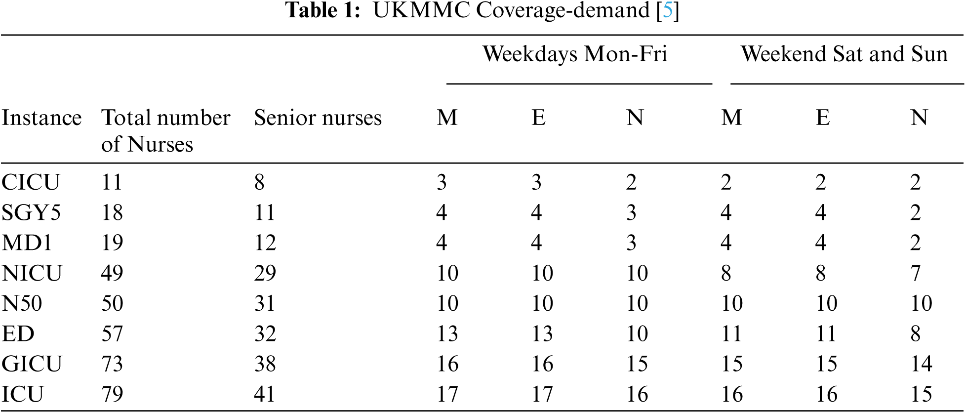The height and width of the screenshot is (413, 966).
Task: Click the CICU row label
Action: point(31,182)
